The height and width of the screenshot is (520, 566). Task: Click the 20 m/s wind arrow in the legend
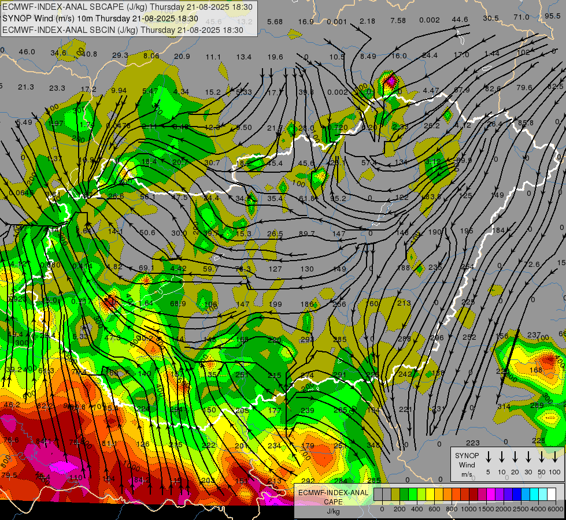(515, 456)
